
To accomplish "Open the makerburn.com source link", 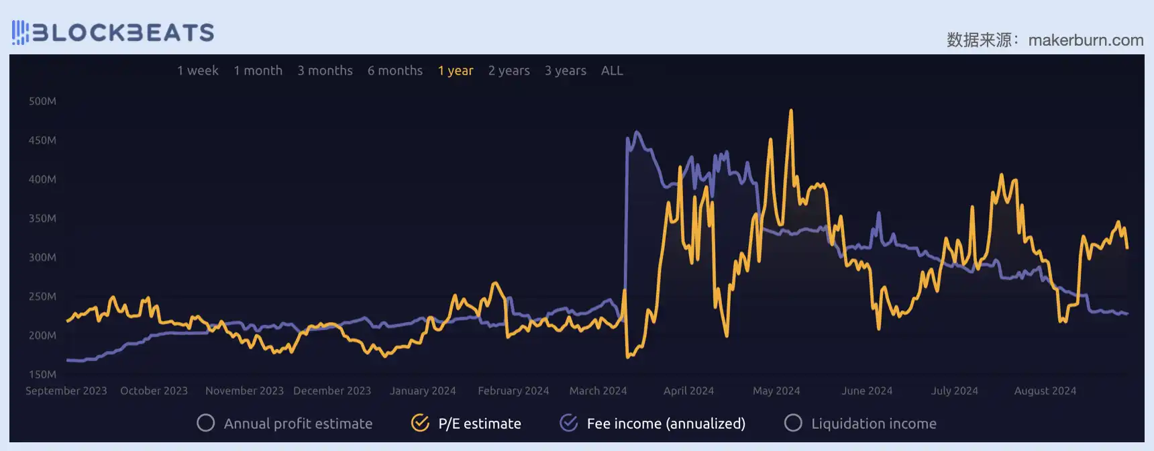I will coord(1085,40).
